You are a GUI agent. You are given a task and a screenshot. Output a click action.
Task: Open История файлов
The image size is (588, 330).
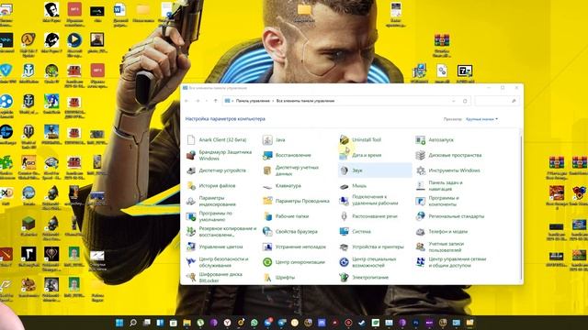point(211,186)
